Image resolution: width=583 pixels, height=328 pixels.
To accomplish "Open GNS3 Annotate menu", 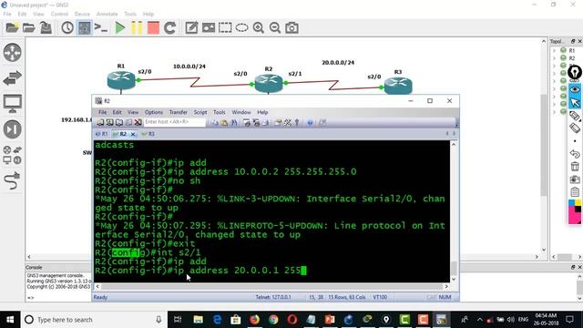I will (x=107, y=14).
